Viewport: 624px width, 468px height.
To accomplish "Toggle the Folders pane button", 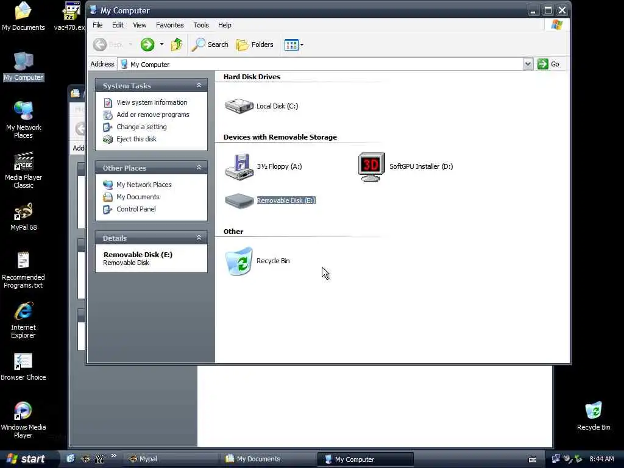I will coord(255,44).
